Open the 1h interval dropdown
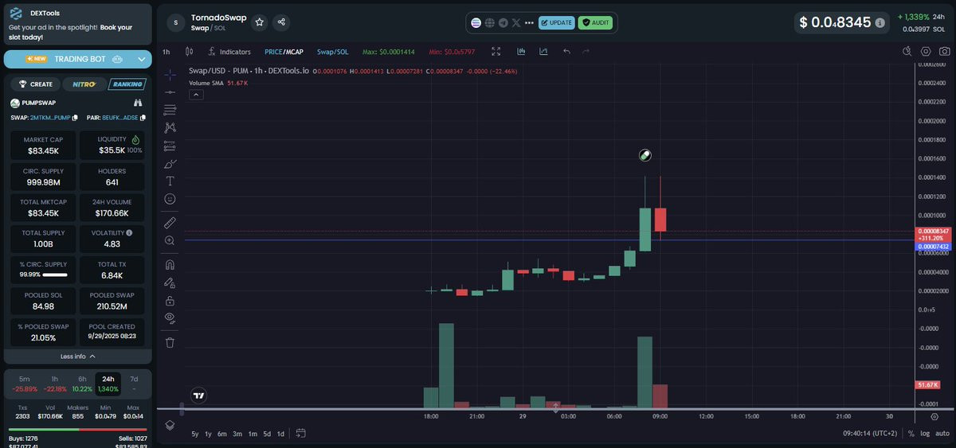956x448 pixels. tap(167, 52)
